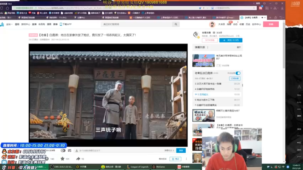Open 收藏 favorites in header

coord(242,24)
